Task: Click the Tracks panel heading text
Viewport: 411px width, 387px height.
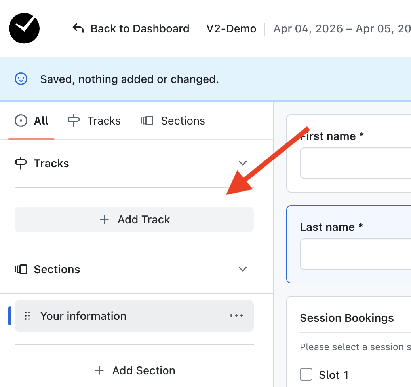Action: [x=51, y=163]
